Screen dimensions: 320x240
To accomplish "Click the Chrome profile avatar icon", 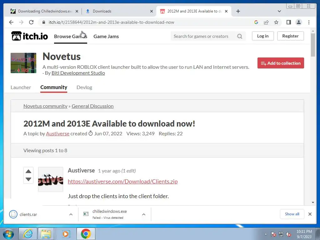I will pos(299,22).
